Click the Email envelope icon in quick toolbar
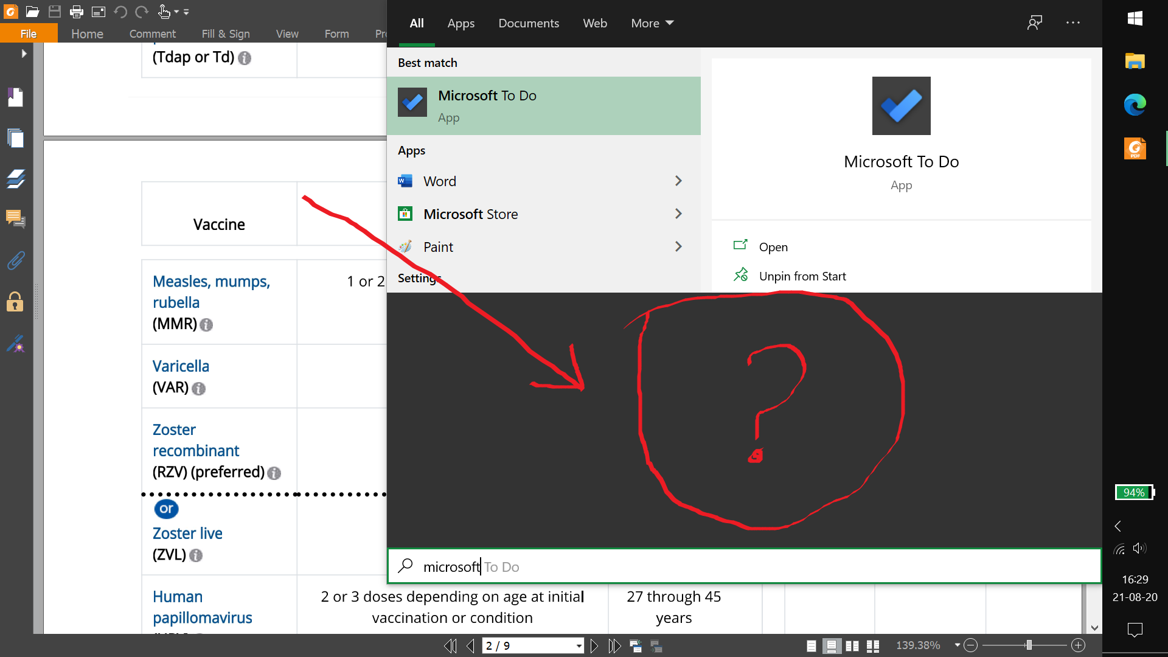The width and height of the screenshot is (1168, 657). tap(99, 12)
